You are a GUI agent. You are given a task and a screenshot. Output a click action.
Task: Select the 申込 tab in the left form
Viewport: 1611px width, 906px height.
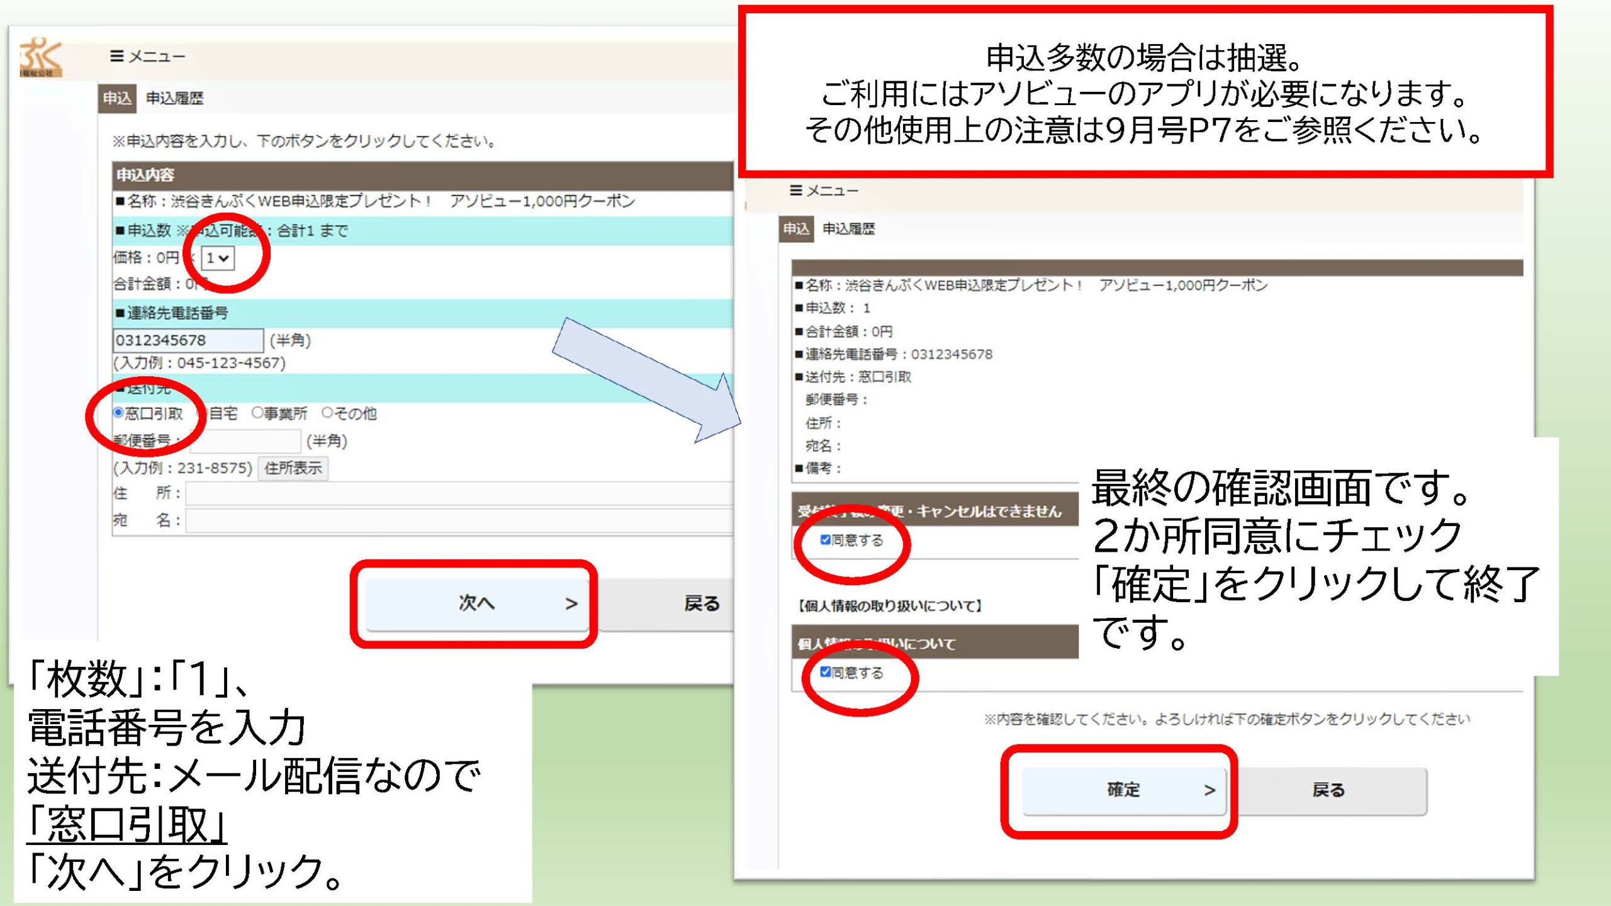(117, 98)
